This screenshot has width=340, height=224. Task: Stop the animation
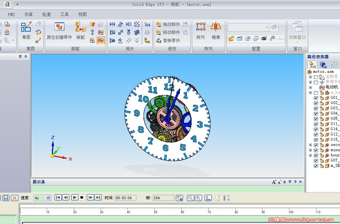(82, 198)
